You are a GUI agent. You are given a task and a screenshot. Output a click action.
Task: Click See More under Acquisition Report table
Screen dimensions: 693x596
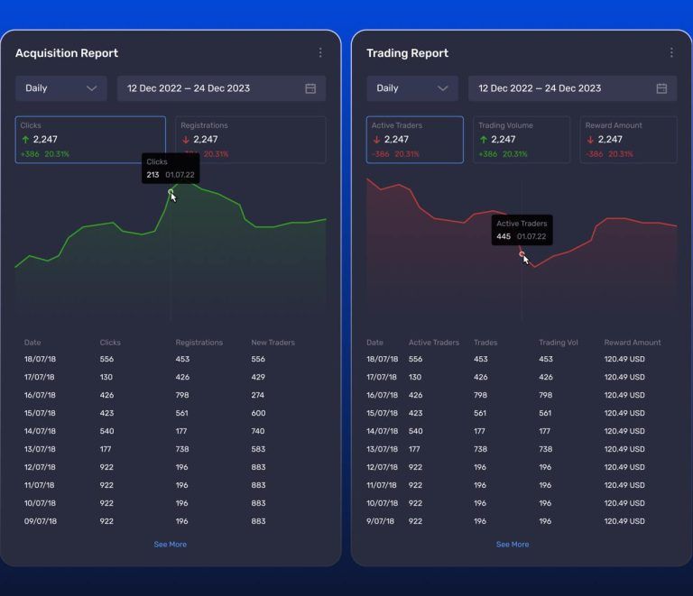170,545
